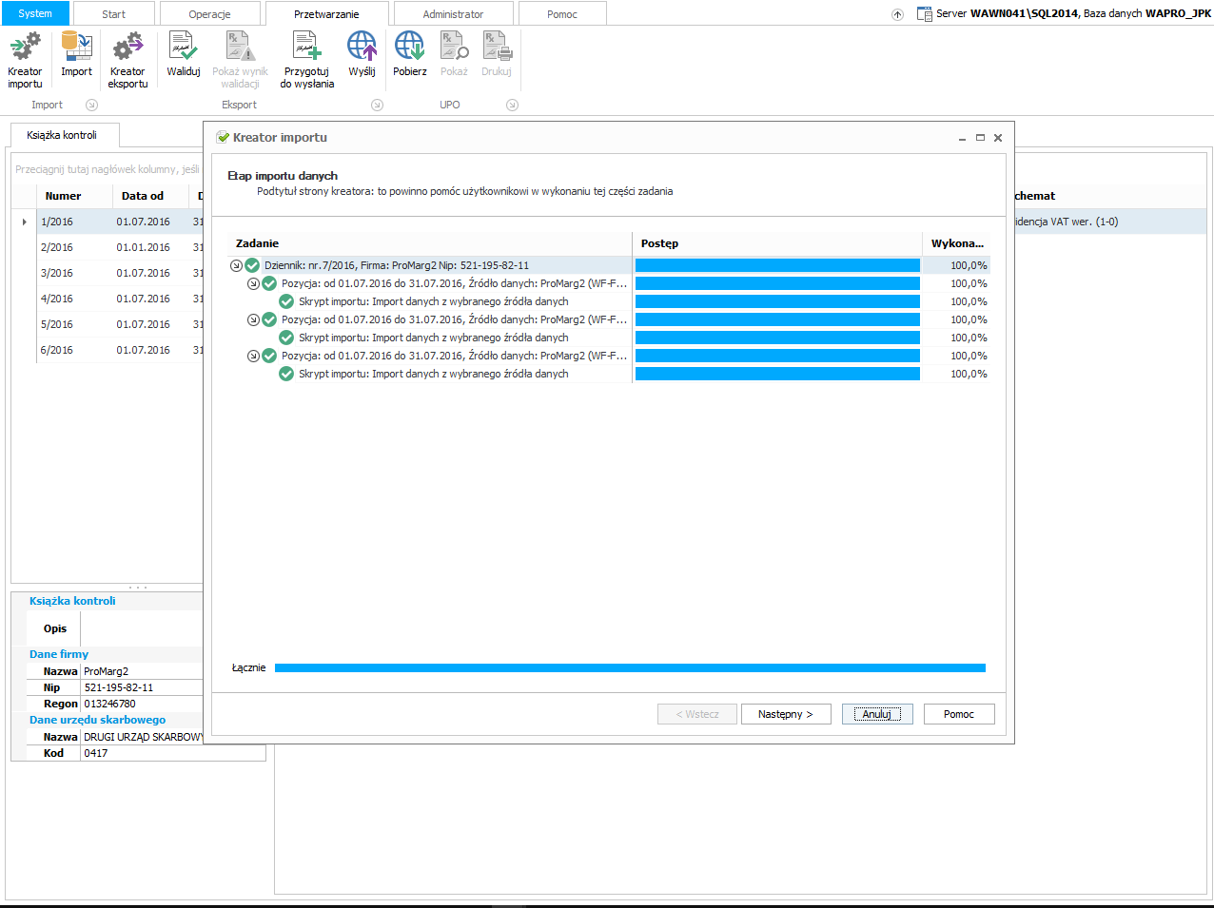
Task: Collapse the Dziennik nr.7/2016 task row
Action: [x=236, y=265]
